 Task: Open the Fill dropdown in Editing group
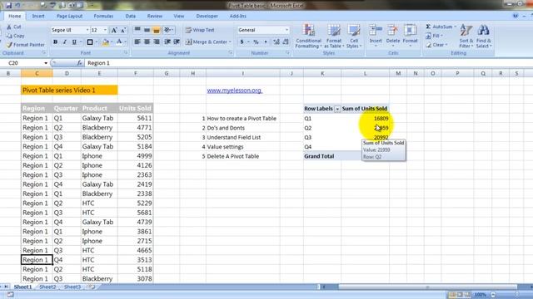point(435,36)
